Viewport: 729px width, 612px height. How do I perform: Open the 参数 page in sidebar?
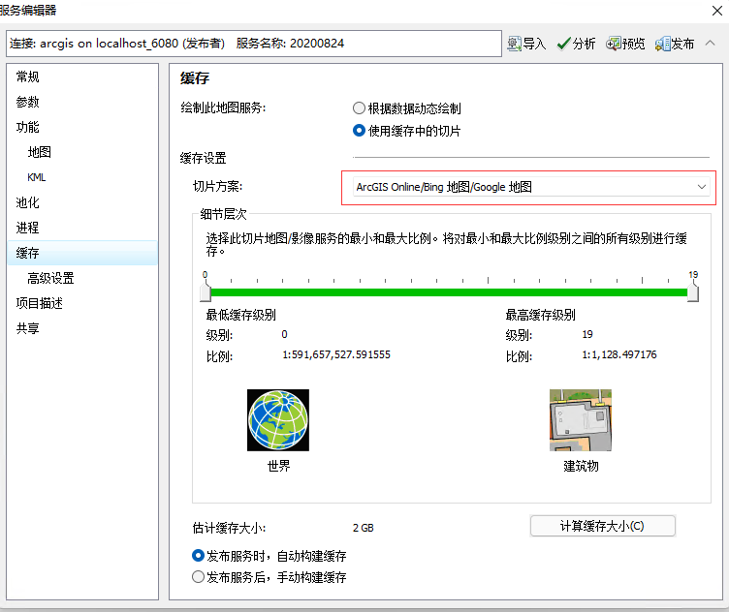28,103
